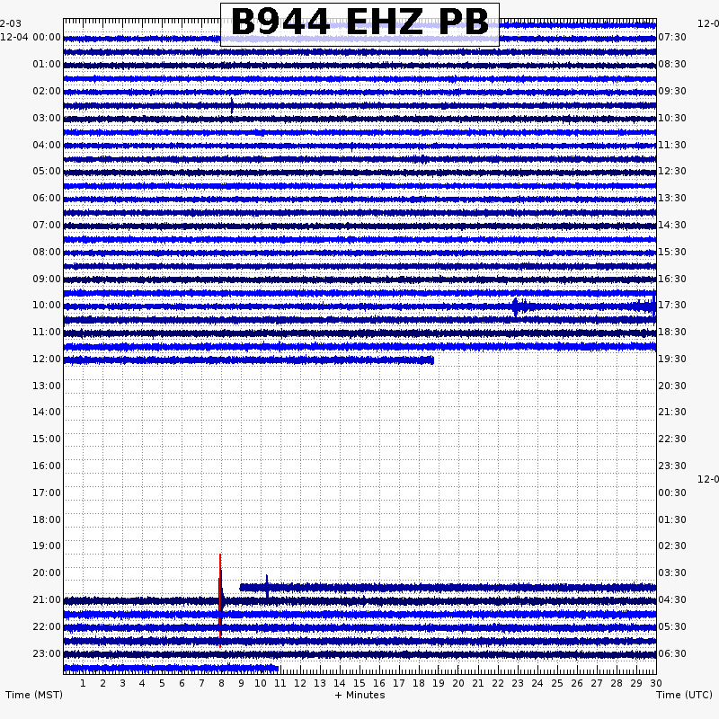Click the 07:30 UTC time label
This screenshot has height=719, width=719.
(x=672, y=37)
